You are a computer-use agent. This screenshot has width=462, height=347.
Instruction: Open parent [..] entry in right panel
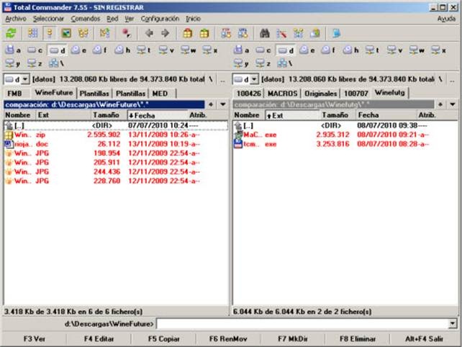(345, 125)
